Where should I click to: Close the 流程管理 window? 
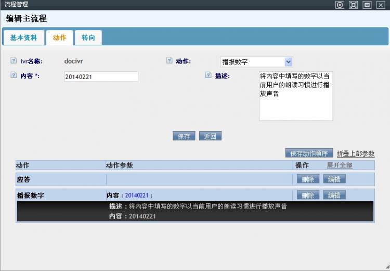pyautogui.click(x=380, y=5)
